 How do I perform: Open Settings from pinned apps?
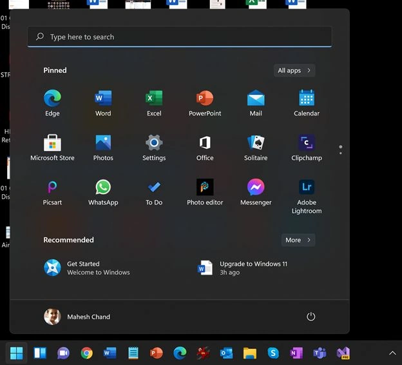(x=154, y=148)
